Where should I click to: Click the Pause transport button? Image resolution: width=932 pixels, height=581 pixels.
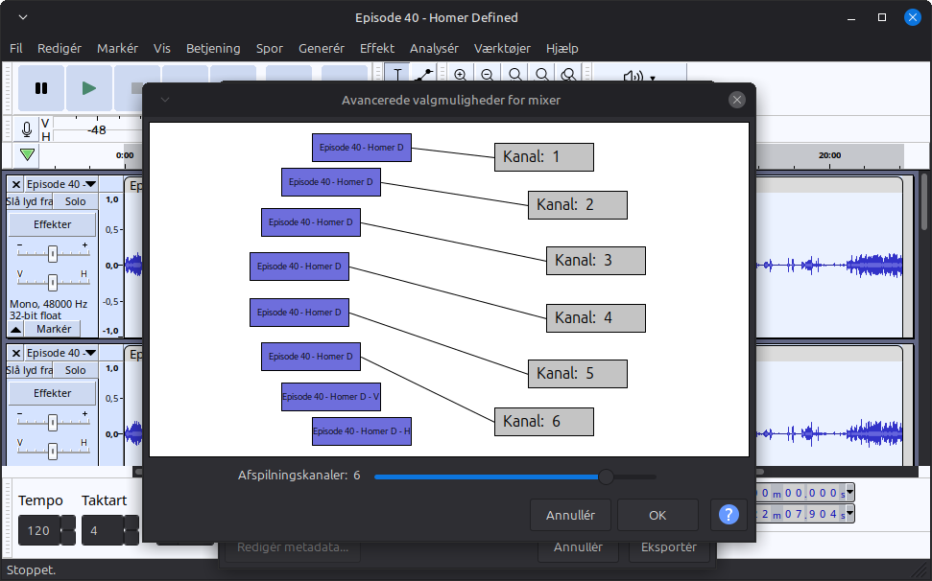click(x=41, y=88)
